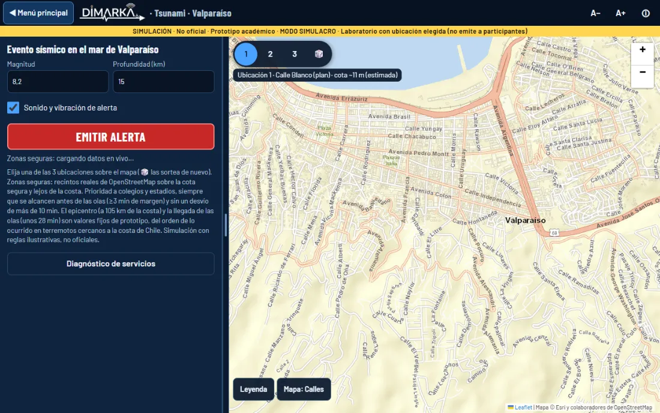Decrease font size with A− button
660x413 pixels.
[x=595, y=13]
